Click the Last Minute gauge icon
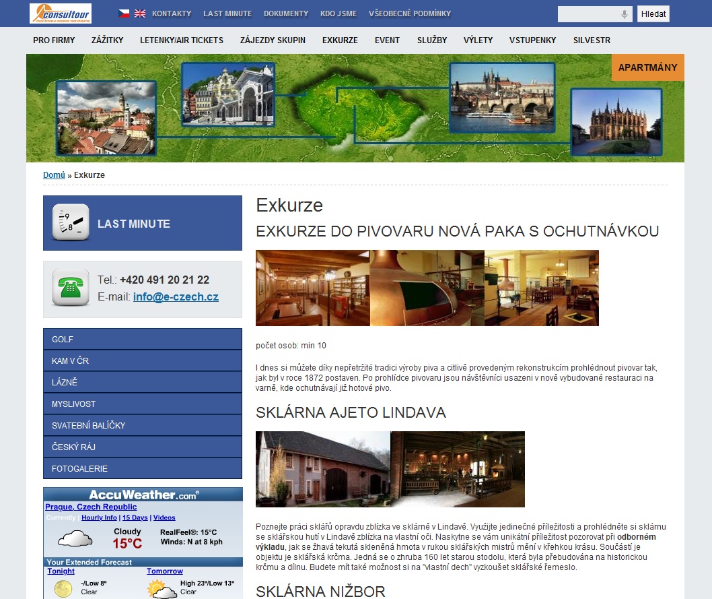 pos(71,223)
